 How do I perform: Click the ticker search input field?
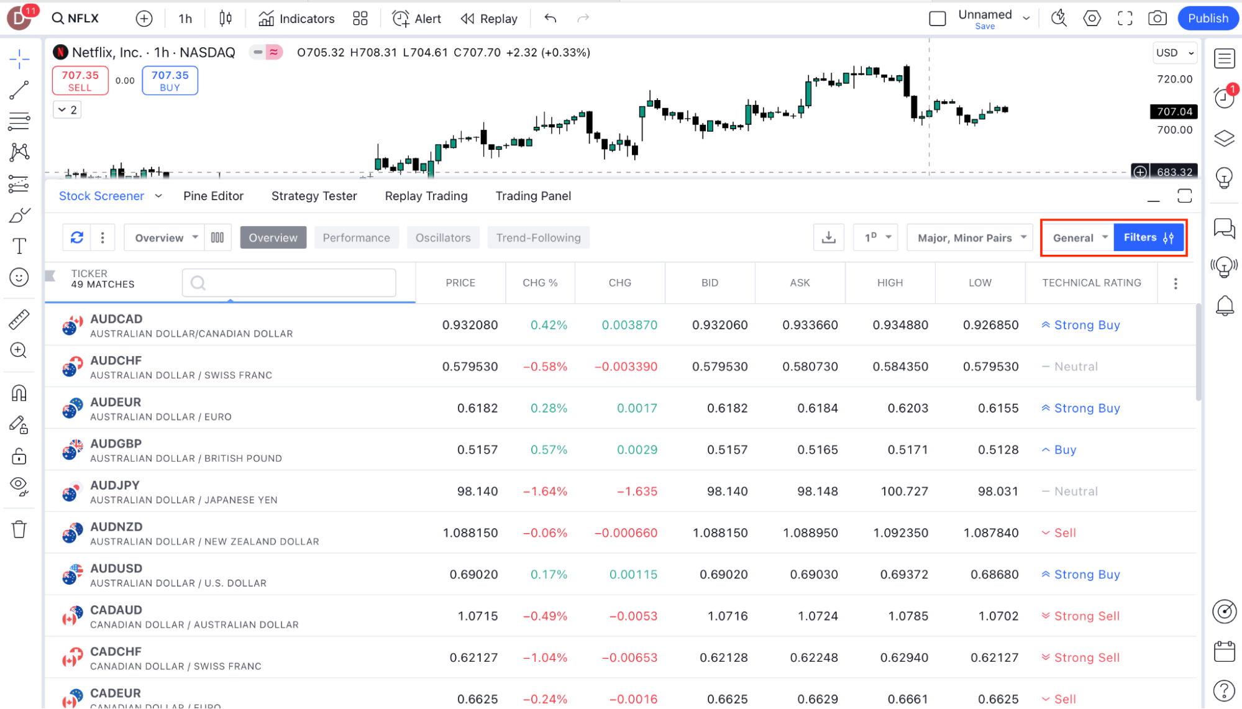(290, 283)
